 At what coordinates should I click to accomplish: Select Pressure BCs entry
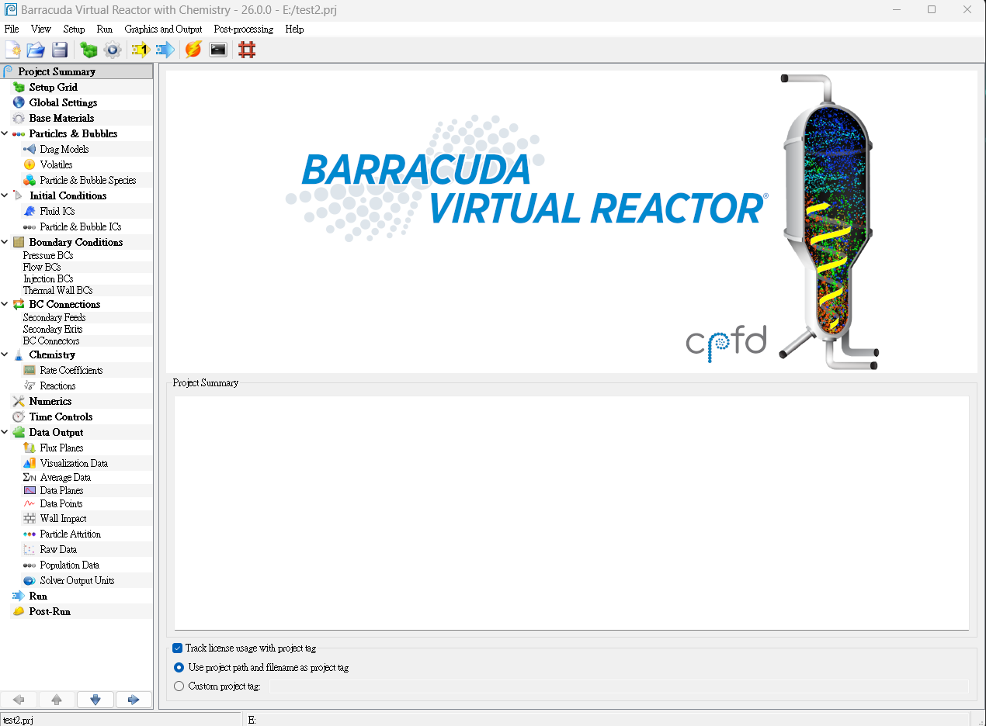click(x=48, y=255)
